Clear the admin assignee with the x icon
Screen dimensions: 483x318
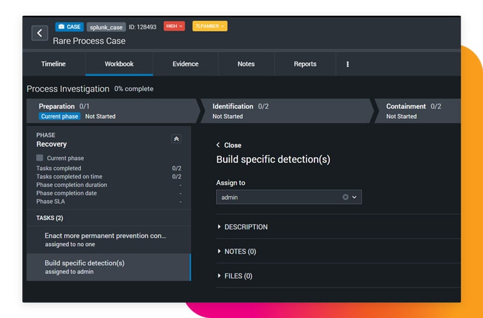pyautogui.click(x=345, y=197)
